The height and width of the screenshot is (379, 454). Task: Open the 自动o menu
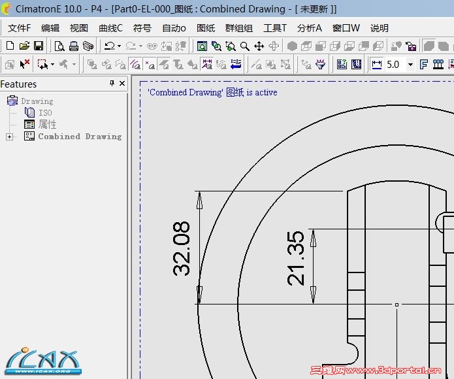174,28
